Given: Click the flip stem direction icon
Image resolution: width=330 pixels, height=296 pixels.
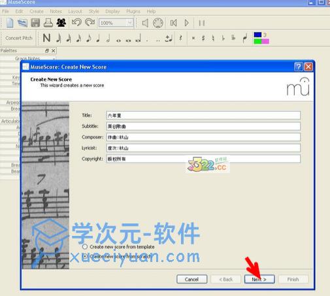Looking at the screenshot, I should pyautogui.click(x=245, y=38).
